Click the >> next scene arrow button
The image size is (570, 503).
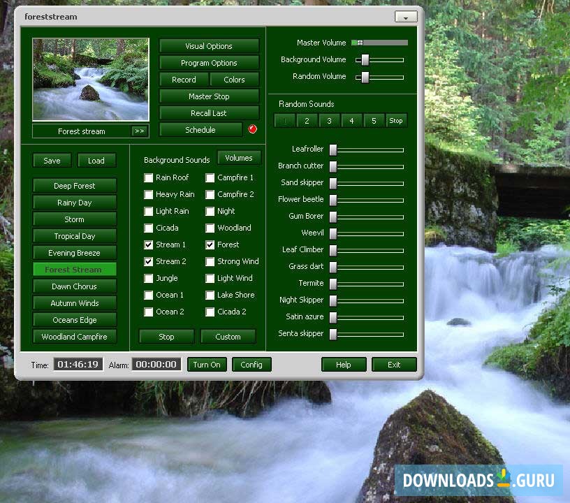click(x=140, y=131)
